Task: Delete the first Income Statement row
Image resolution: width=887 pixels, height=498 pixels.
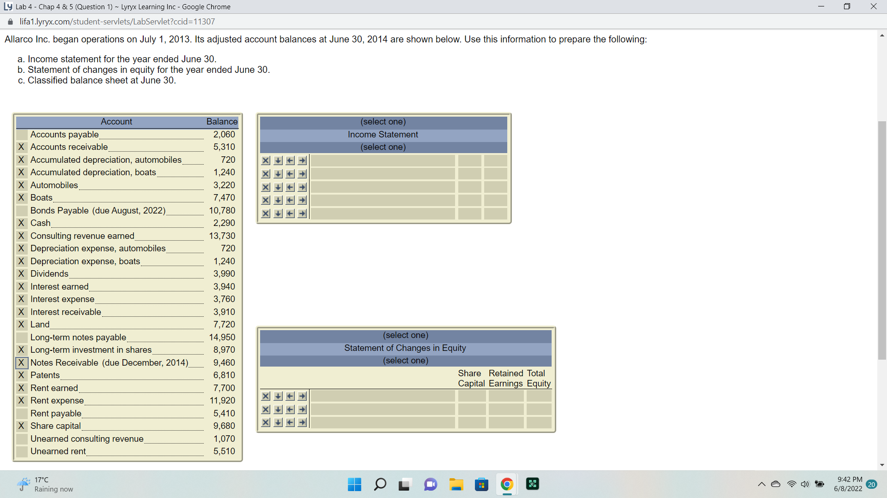Action: pyautogui.click(x=266, y=160)
